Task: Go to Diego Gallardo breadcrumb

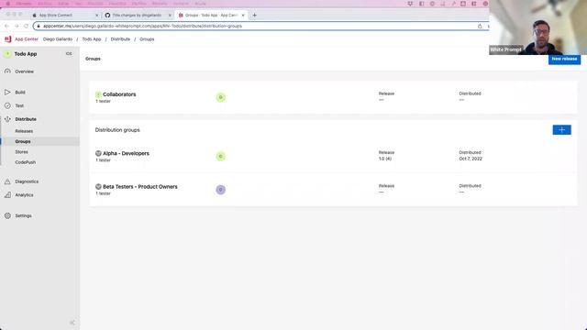Action: coord(58,39)
